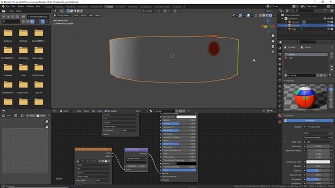Open the File menu
335x188 pixels.
(x=8, y=6)
